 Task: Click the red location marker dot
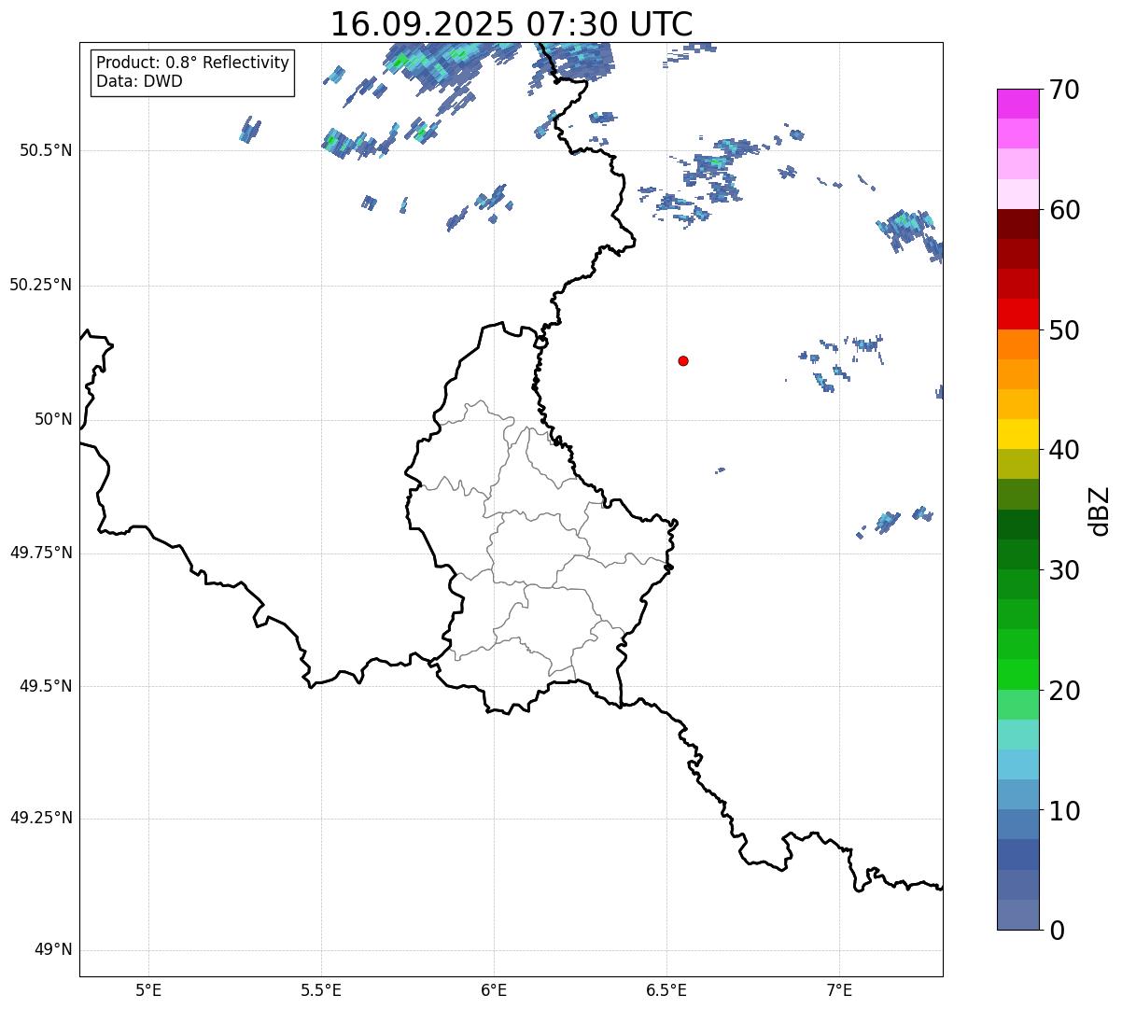[683, 360]
